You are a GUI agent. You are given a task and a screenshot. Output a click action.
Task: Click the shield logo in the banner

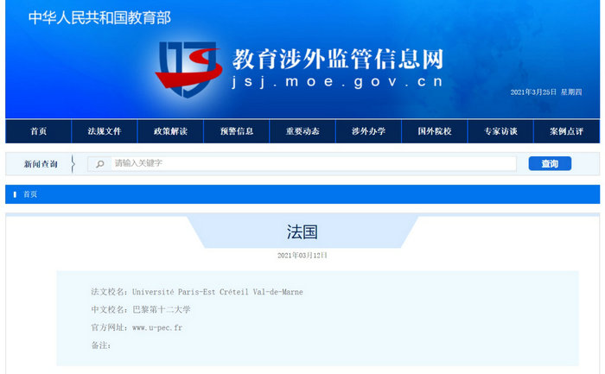[188, 69]
